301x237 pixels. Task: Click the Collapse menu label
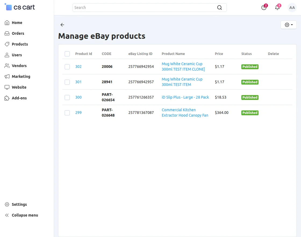[25, 215]
